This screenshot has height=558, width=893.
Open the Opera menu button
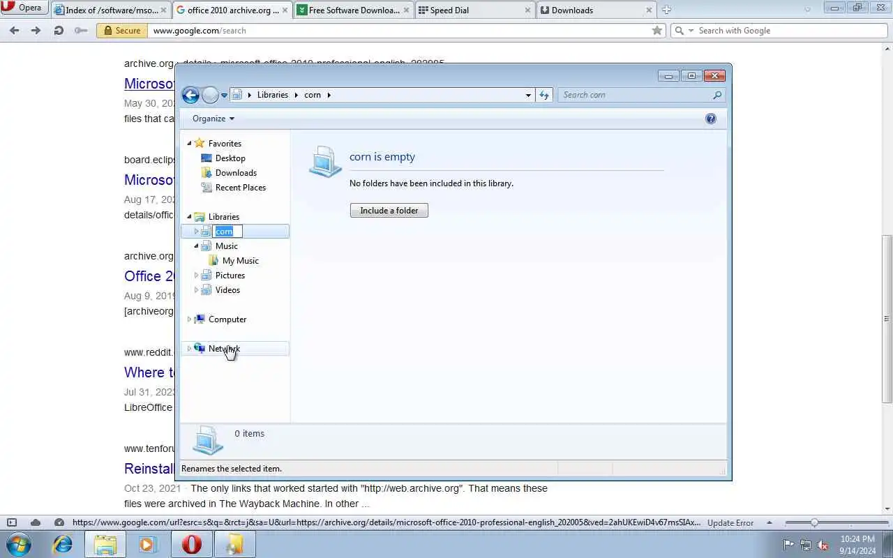tap(24, 8)
